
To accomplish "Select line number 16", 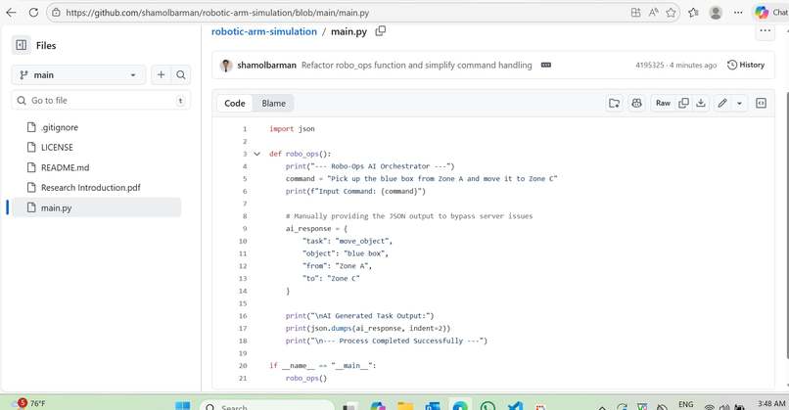I will 243,316.
